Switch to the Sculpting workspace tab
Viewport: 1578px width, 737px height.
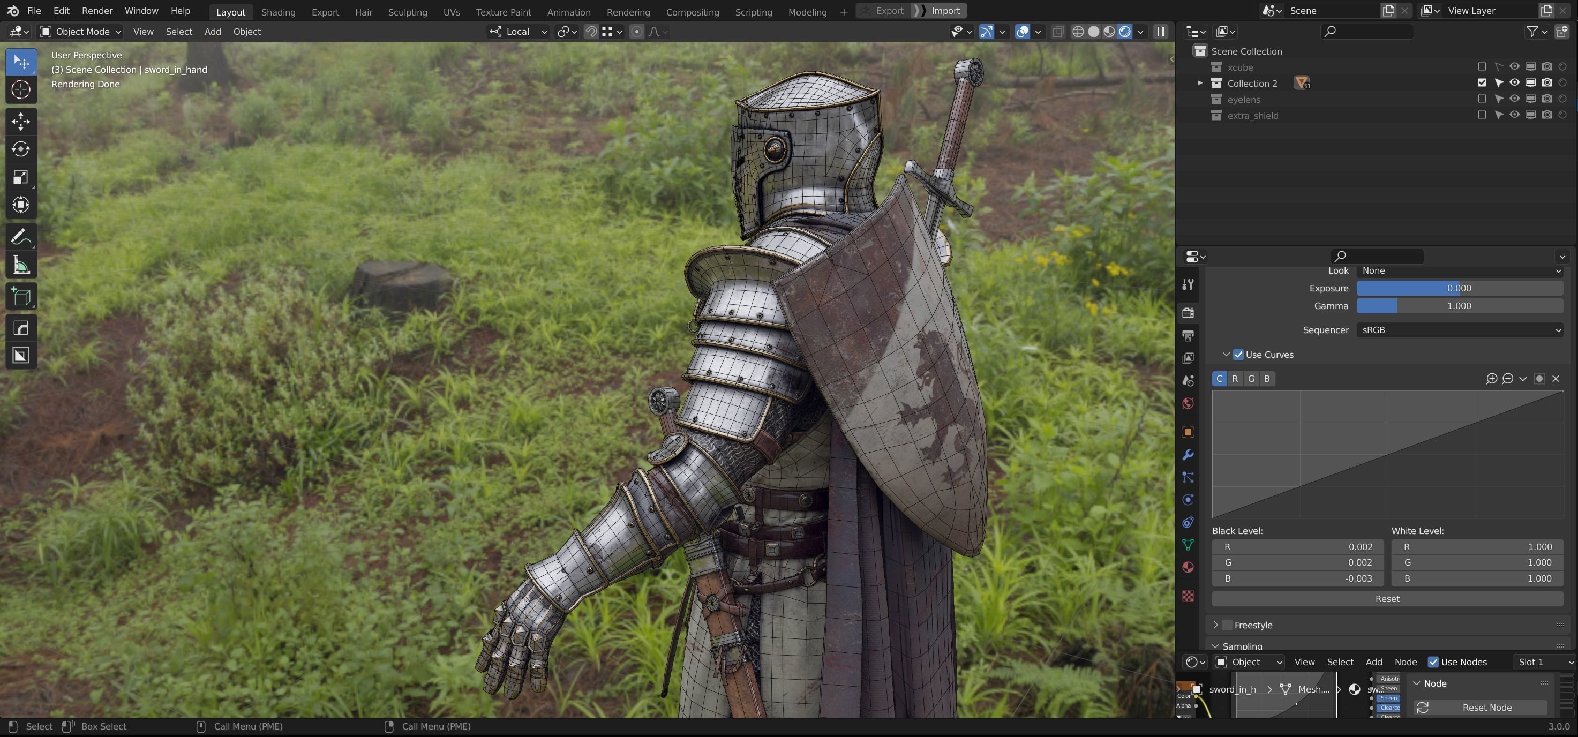tap(408, 12)
